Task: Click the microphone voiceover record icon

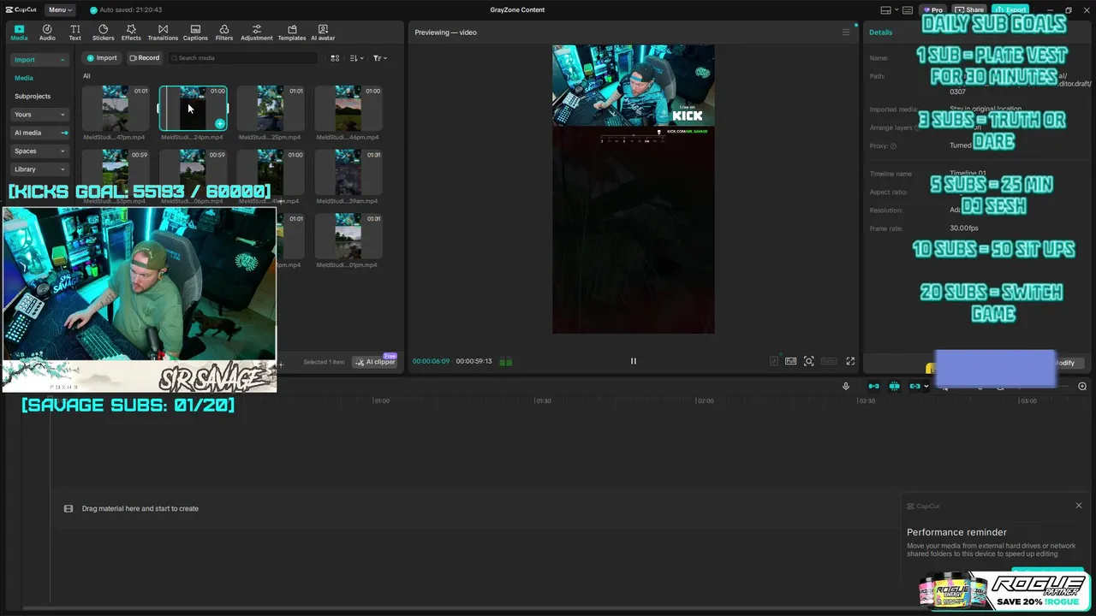Action: point(846,387)
